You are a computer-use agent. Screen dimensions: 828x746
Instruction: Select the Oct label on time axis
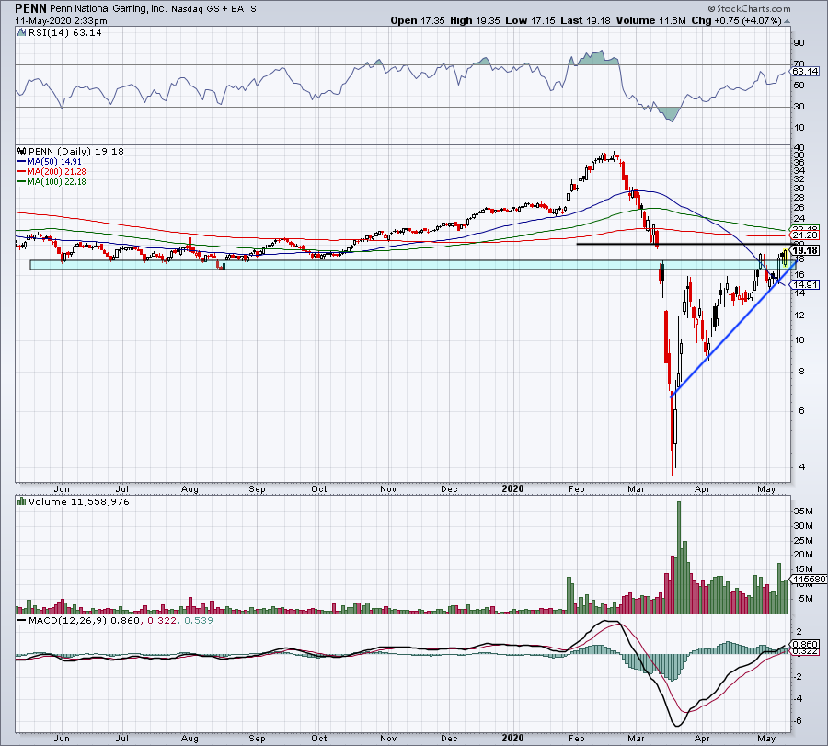pyautogui.click(x=319, y=490)
